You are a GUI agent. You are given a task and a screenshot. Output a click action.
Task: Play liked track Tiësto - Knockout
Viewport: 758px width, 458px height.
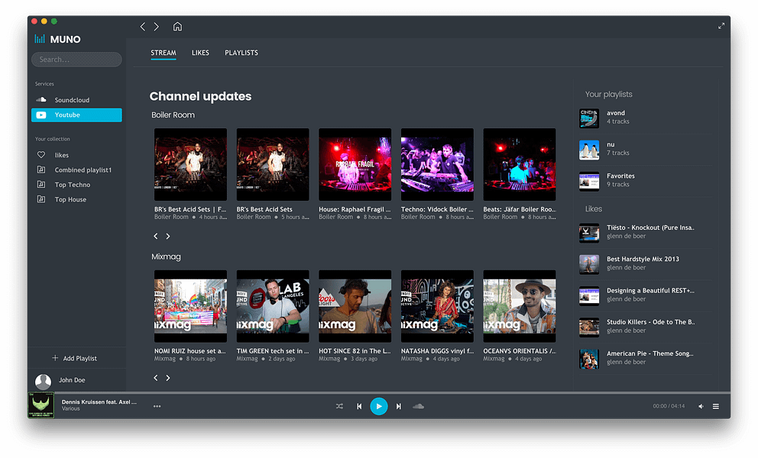(645, 232)
